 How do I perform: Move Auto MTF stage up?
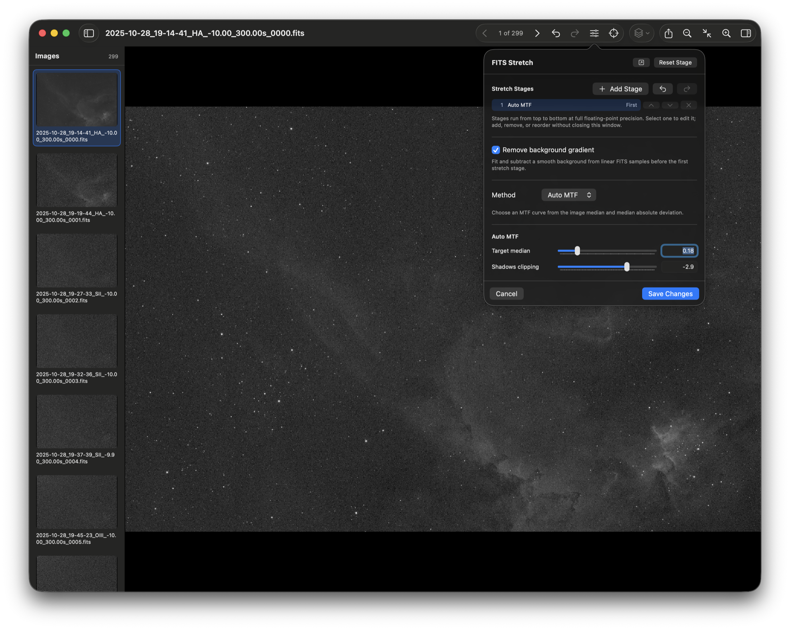tap(651, 105)
